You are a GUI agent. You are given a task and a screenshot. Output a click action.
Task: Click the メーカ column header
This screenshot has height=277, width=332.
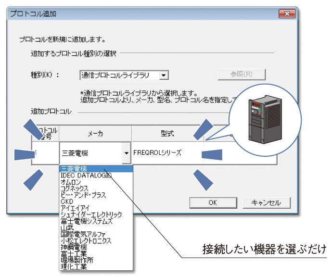point(95,133)
